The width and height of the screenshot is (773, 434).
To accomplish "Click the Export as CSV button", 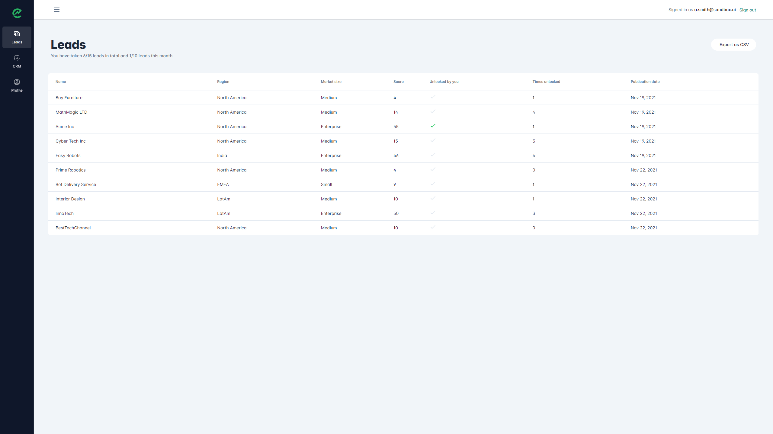I will [x=734, y=45].
